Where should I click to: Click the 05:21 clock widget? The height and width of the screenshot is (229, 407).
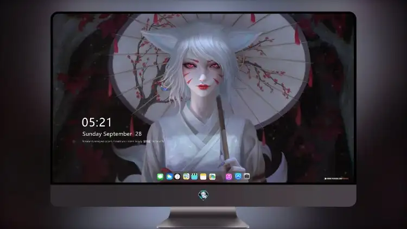[x=97, y=122]
